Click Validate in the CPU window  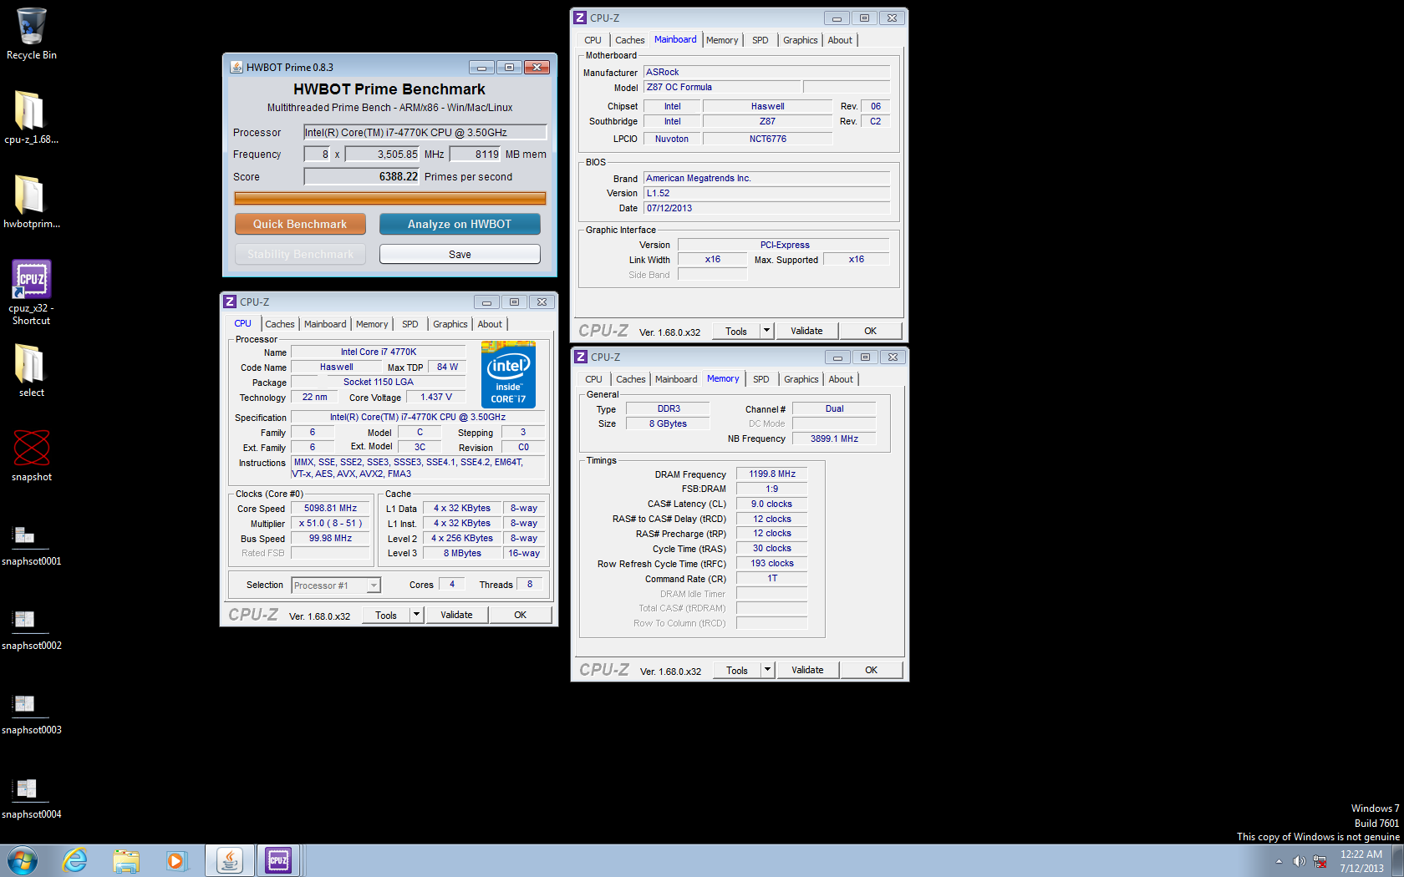tap(456, 615)
